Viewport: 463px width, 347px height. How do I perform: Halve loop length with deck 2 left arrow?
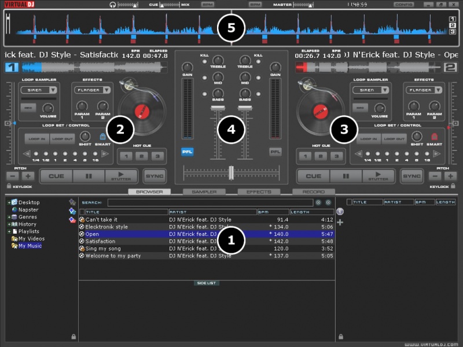[x=358, y=154]
